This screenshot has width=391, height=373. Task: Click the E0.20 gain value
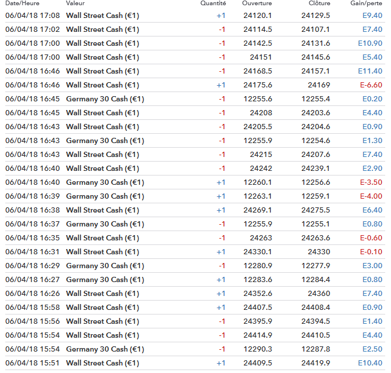click(x=372, y=99)
